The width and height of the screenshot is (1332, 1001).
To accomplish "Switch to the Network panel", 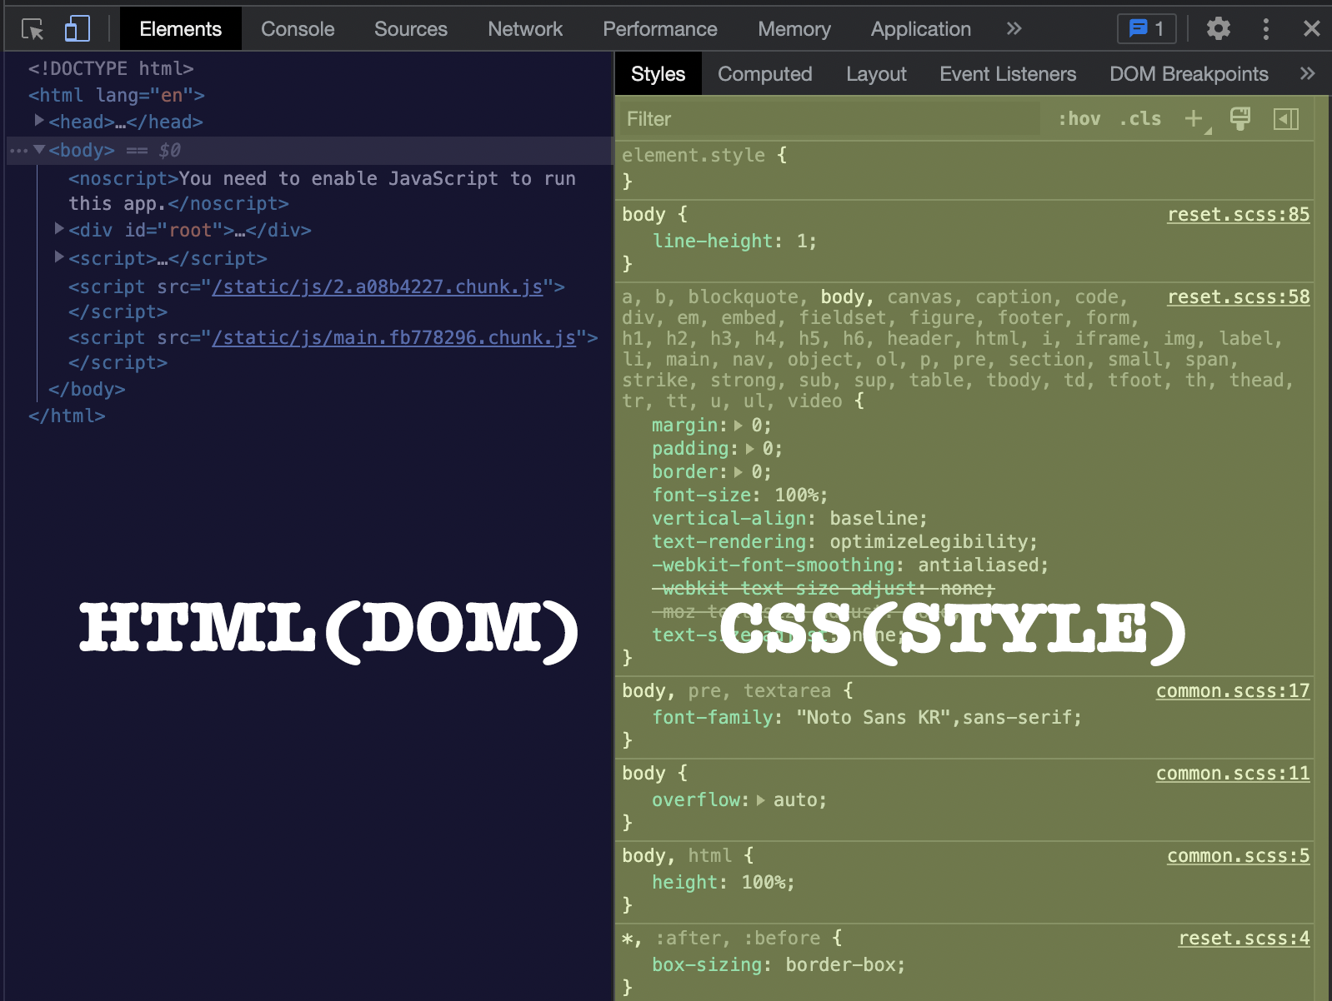I will tap(525, 29).
